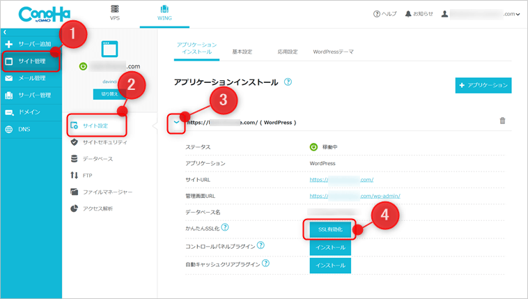Go to the ConoHa logo home
Viewport: 528px width, 299px height.
[x=42, y=14]
